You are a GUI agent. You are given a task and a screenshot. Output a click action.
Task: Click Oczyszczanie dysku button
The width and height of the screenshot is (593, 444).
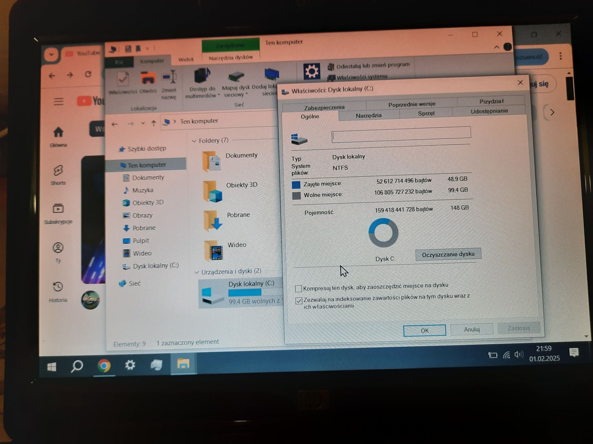tap(448, 254)
